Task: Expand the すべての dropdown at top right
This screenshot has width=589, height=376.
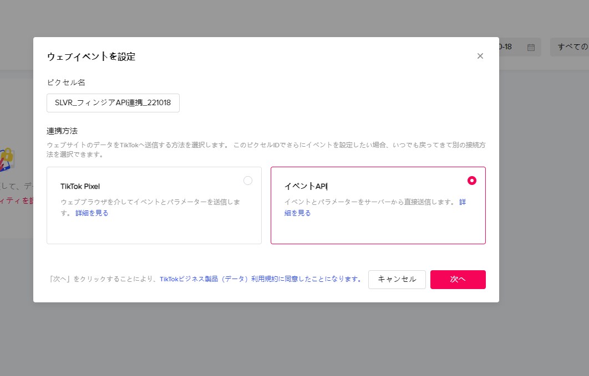Action: [571, 47]
